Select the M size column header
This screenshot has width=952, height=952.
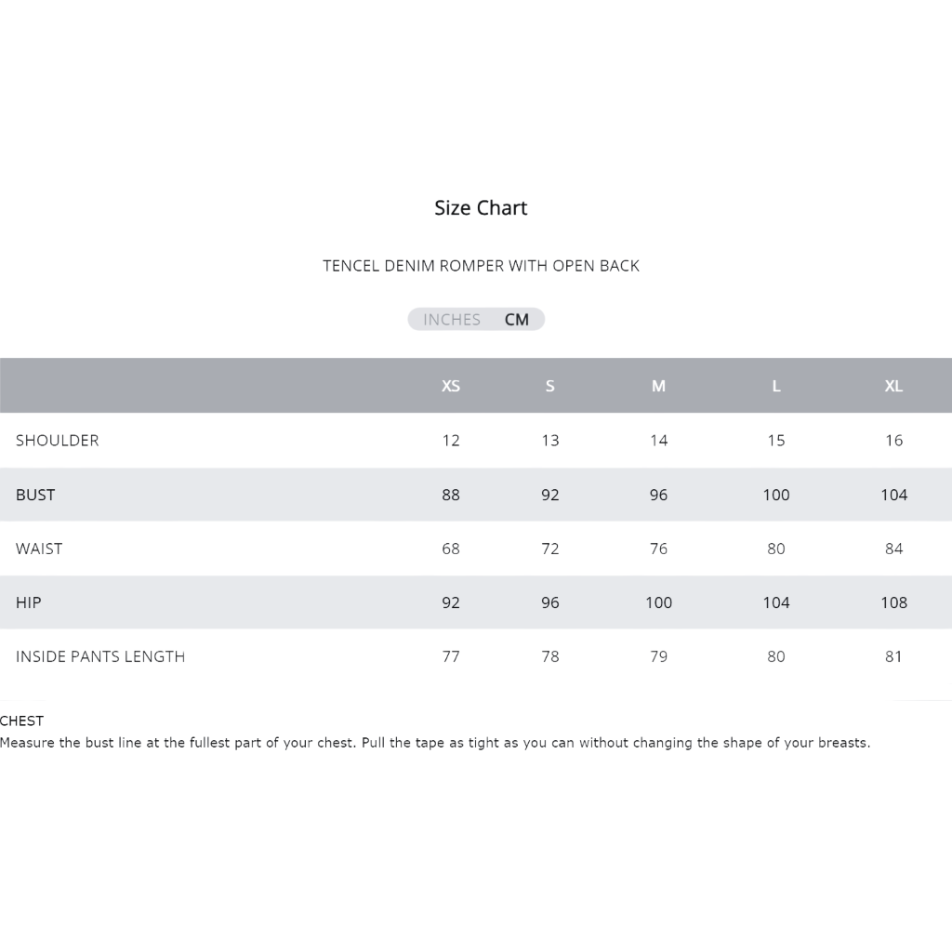click(x=658, y=386)
